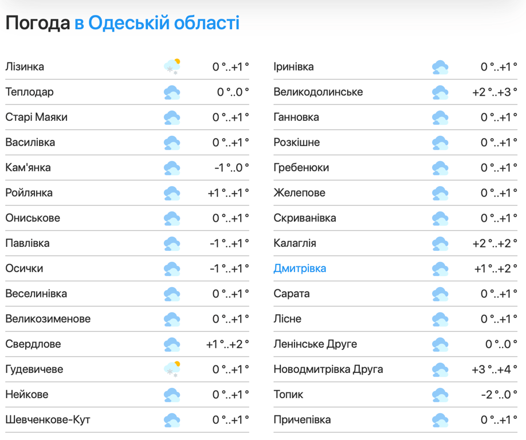Click the cloud icon beside Калаглія
The image size is (526, 440).
pos(440,243)
